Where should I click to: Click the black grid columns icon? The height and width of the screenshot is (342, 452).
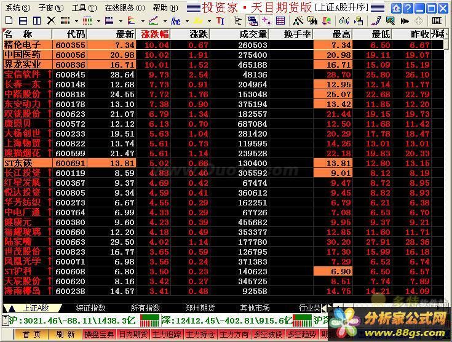(x=437, y=21)
